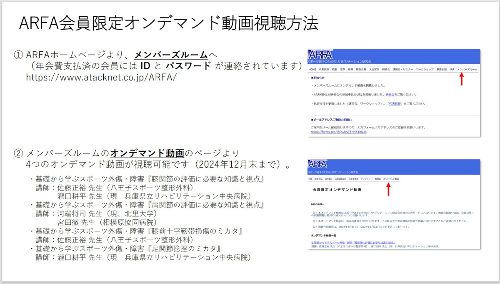
Task: Open the ①基礎から学ぶスポーツ外傷・障害 video link
Action: 353,242
